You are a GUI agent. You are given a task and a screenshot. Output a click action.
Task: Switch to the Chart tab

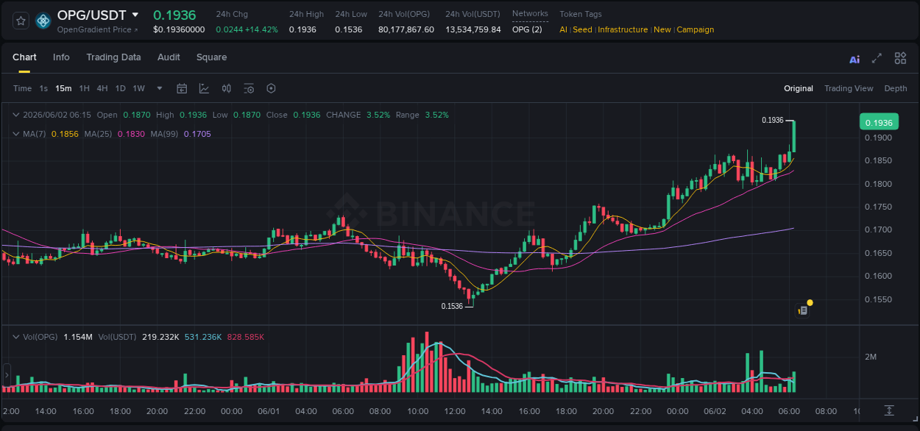coord(24,57)
